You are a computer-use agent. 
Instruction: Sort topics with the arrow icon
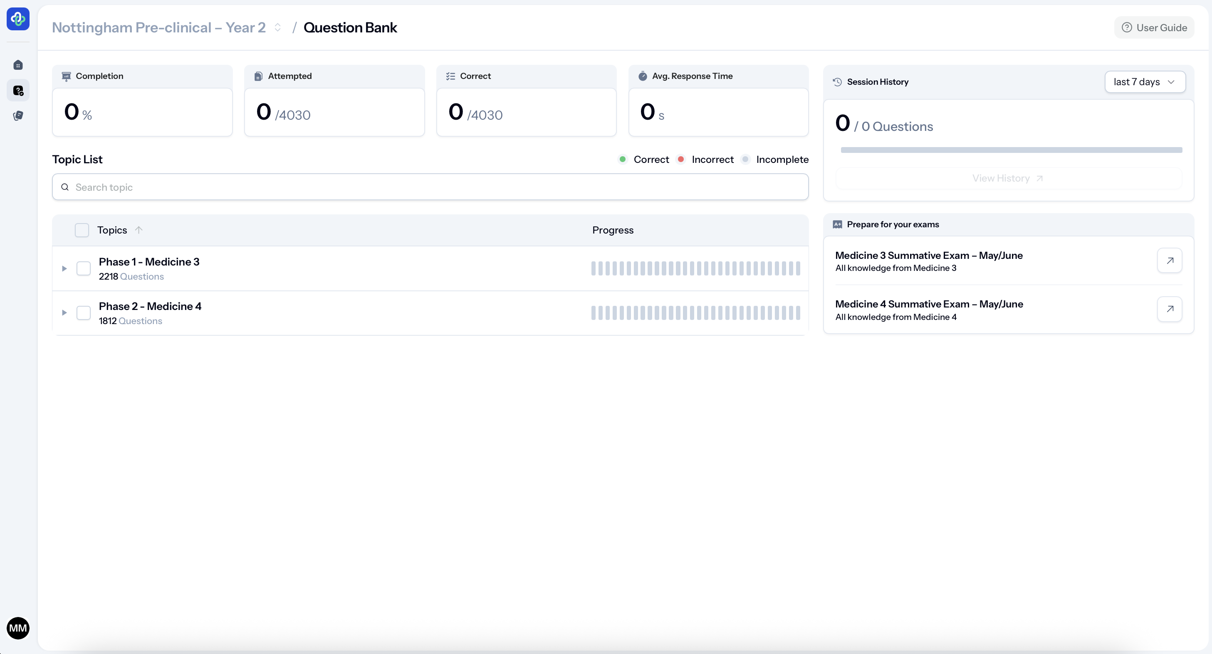pos(139,230)
